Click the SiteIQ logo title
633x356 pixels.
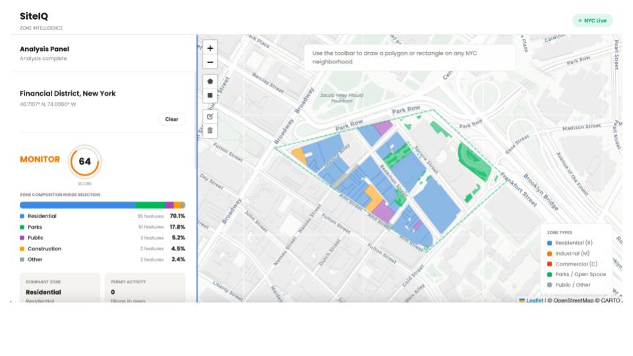tap(34, 16)
